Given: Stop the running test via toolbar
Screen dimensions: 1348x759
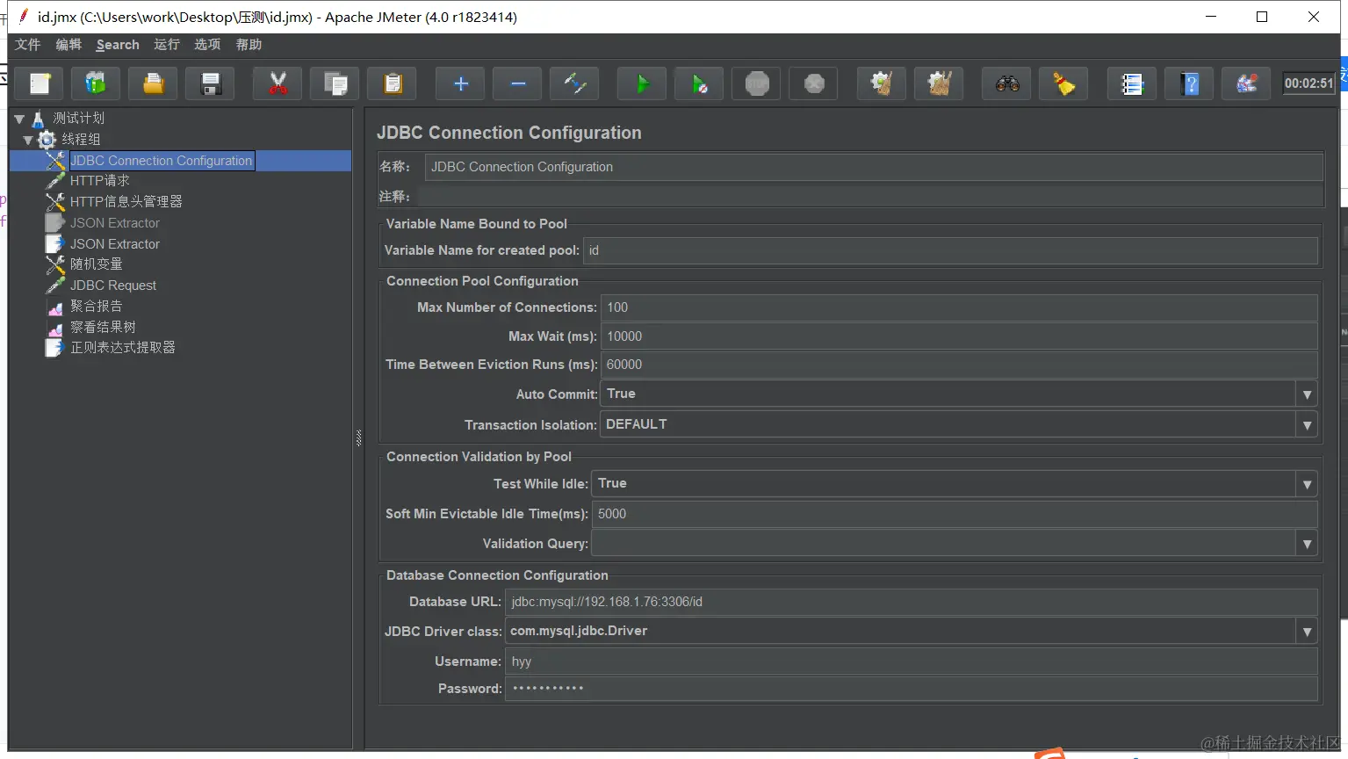Looking at the screenshot, I should (756, 83).
